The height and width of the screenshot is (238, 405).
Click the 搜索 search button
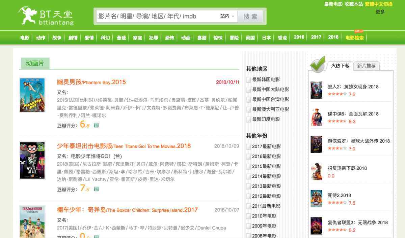click(250, 16)
